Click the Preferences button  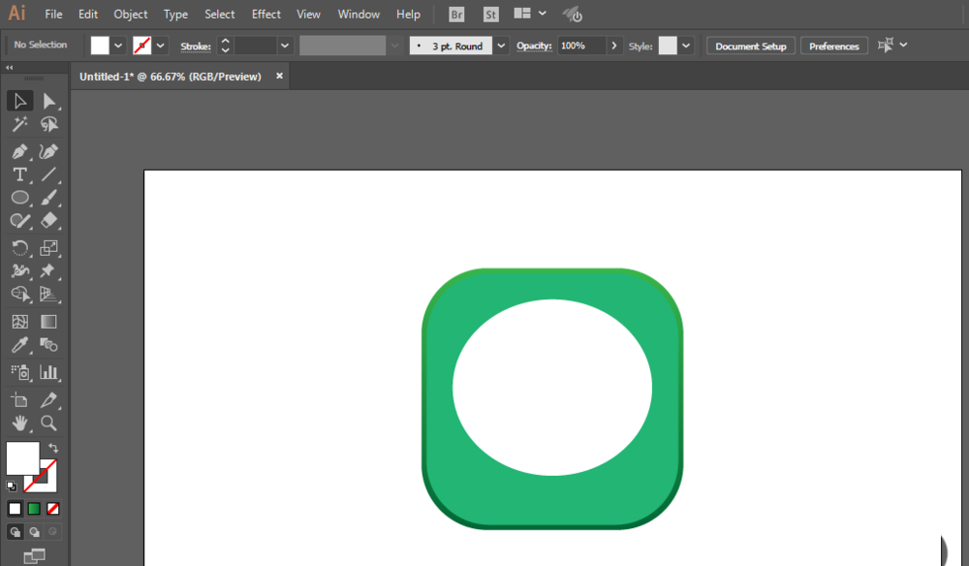[x=834, y=47]
